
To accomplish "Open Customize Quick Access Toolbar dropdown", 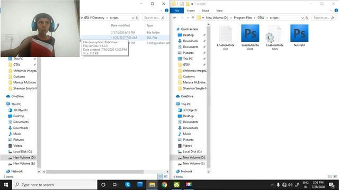I will tap(192, 4).
